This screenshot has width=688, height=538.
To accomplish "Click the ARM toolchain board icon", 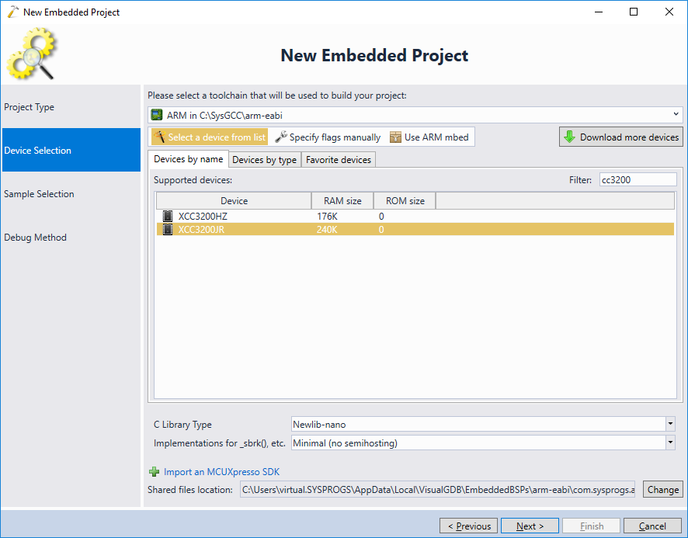I will 157,115.
